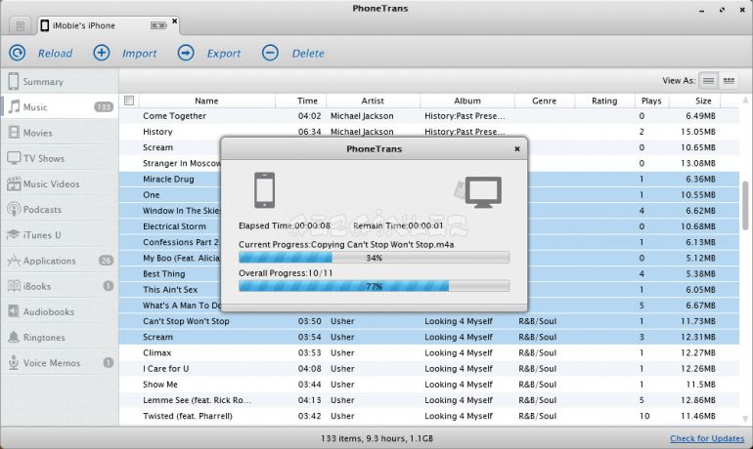Switch to grid view icon
The width and height of the screenshot is (753, 449).
pos(729,80)
